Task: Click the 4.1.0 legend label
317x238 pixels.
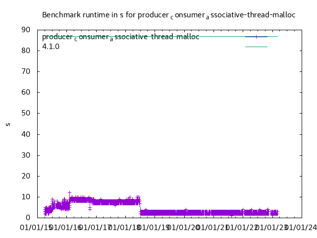Action: pos(51,47)
